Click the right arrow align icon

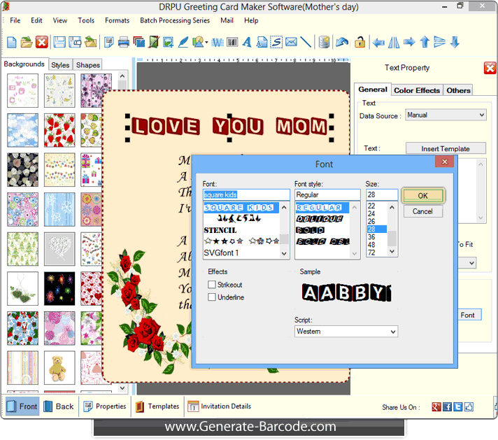tap(409, 42)
